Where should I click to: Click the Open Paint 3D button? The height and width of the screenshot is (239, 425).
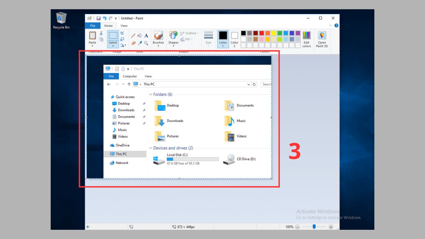click(322, 39)
